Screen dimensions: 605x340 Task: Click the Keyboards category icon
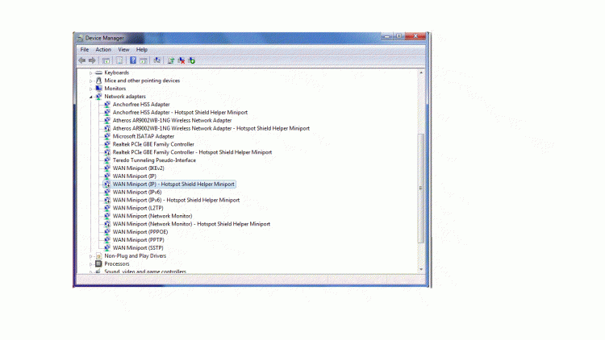pos(98,73)
